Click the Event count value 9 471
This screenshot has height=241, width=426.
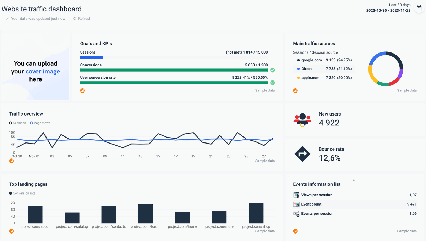coord(412,204)
